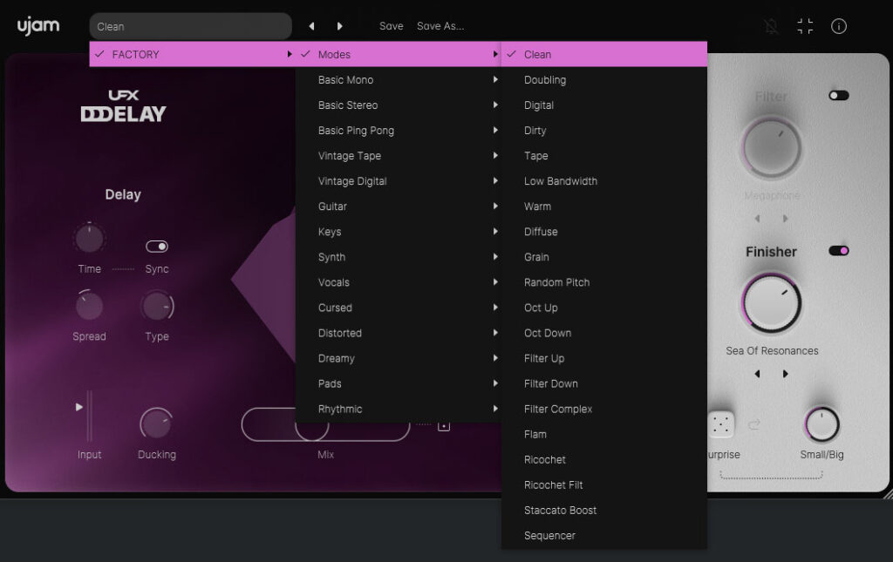Expand the Guitar submenu
The width and height of the screenshot is (893, 562).
(398, 207)
